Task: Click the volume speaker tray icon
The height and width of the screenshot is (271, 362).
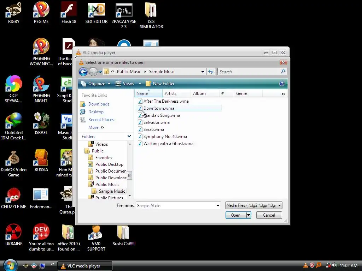Action: coord(335,265)
